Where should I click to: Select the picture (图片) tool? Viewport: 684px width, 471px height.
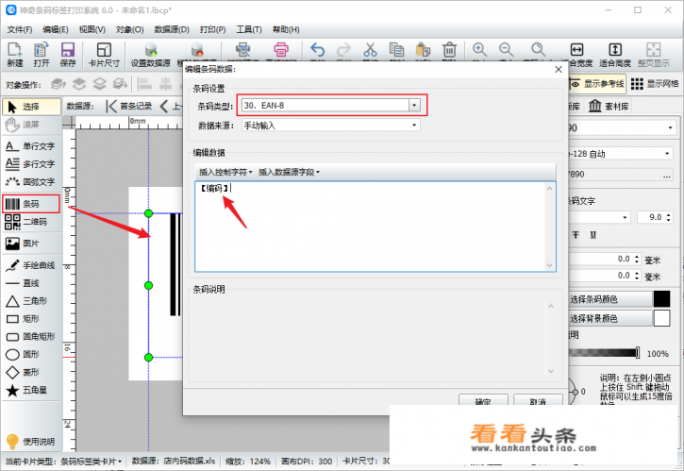click(x=31, y=244)
